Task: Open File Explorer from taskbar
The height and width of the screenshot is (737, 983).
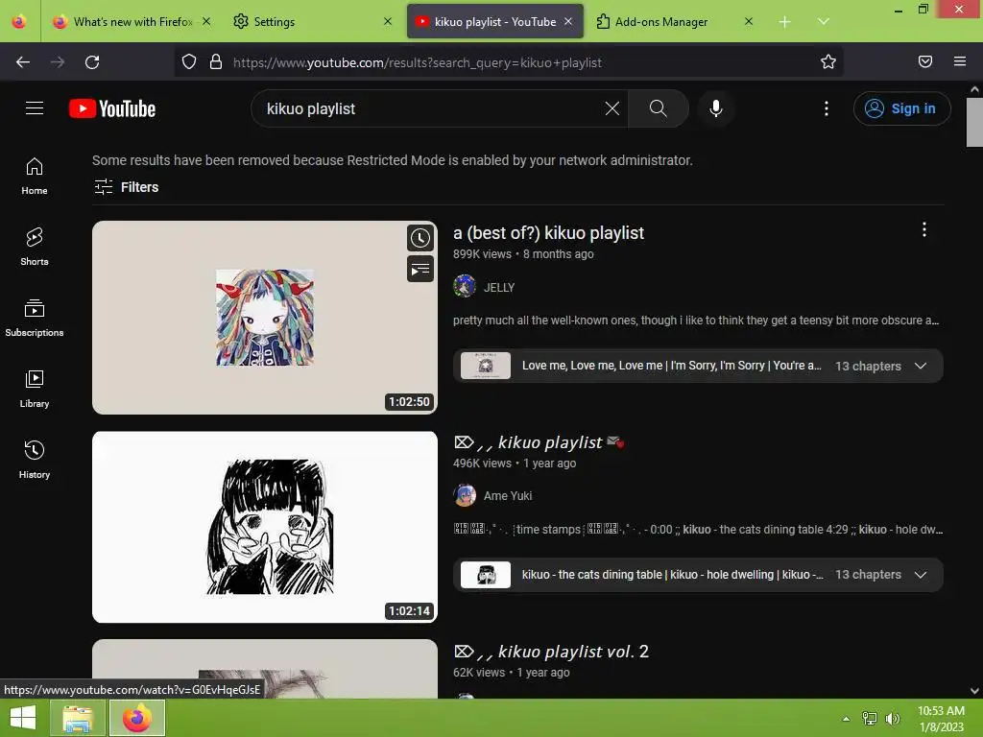Action: tap(78, 718)
